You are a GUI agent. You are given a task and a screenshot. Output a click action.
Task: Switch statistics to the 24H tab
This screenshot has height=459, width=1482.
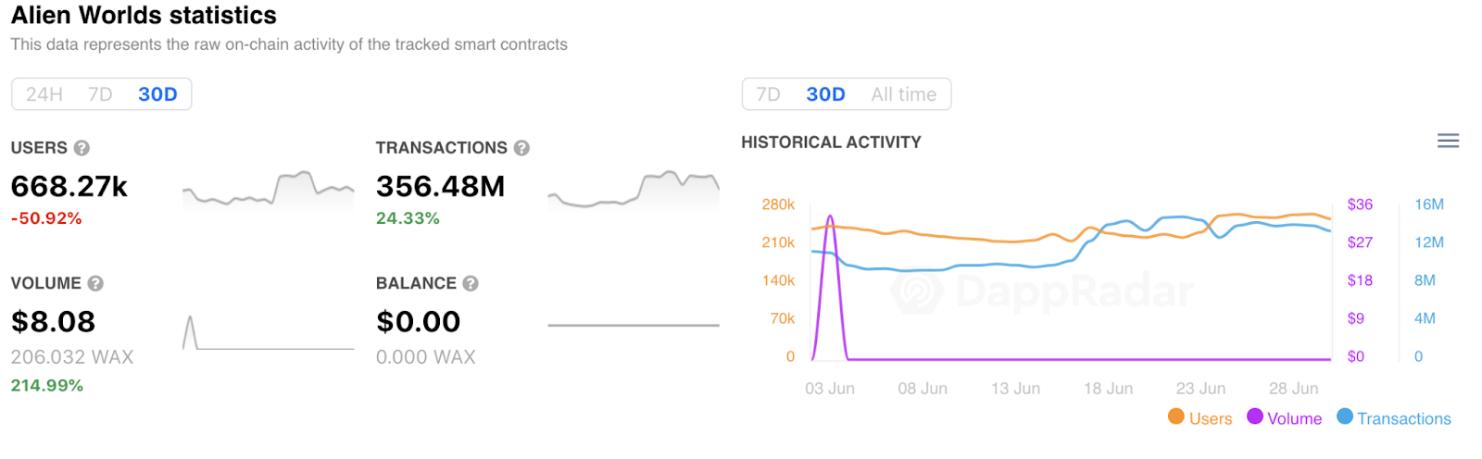44,94
